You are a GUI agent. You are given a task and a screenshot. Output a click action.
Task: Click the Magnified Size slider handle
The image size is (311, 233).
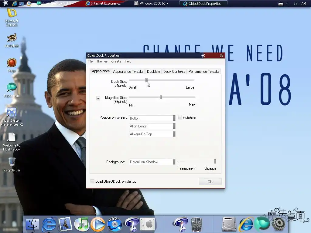point(161,97)
